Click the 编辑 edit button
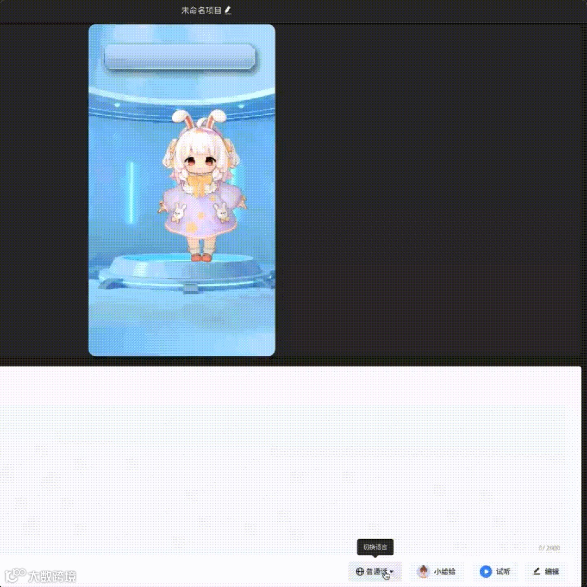Image resolution: width=587 pixels, height=587 pixels. [546, 571]
